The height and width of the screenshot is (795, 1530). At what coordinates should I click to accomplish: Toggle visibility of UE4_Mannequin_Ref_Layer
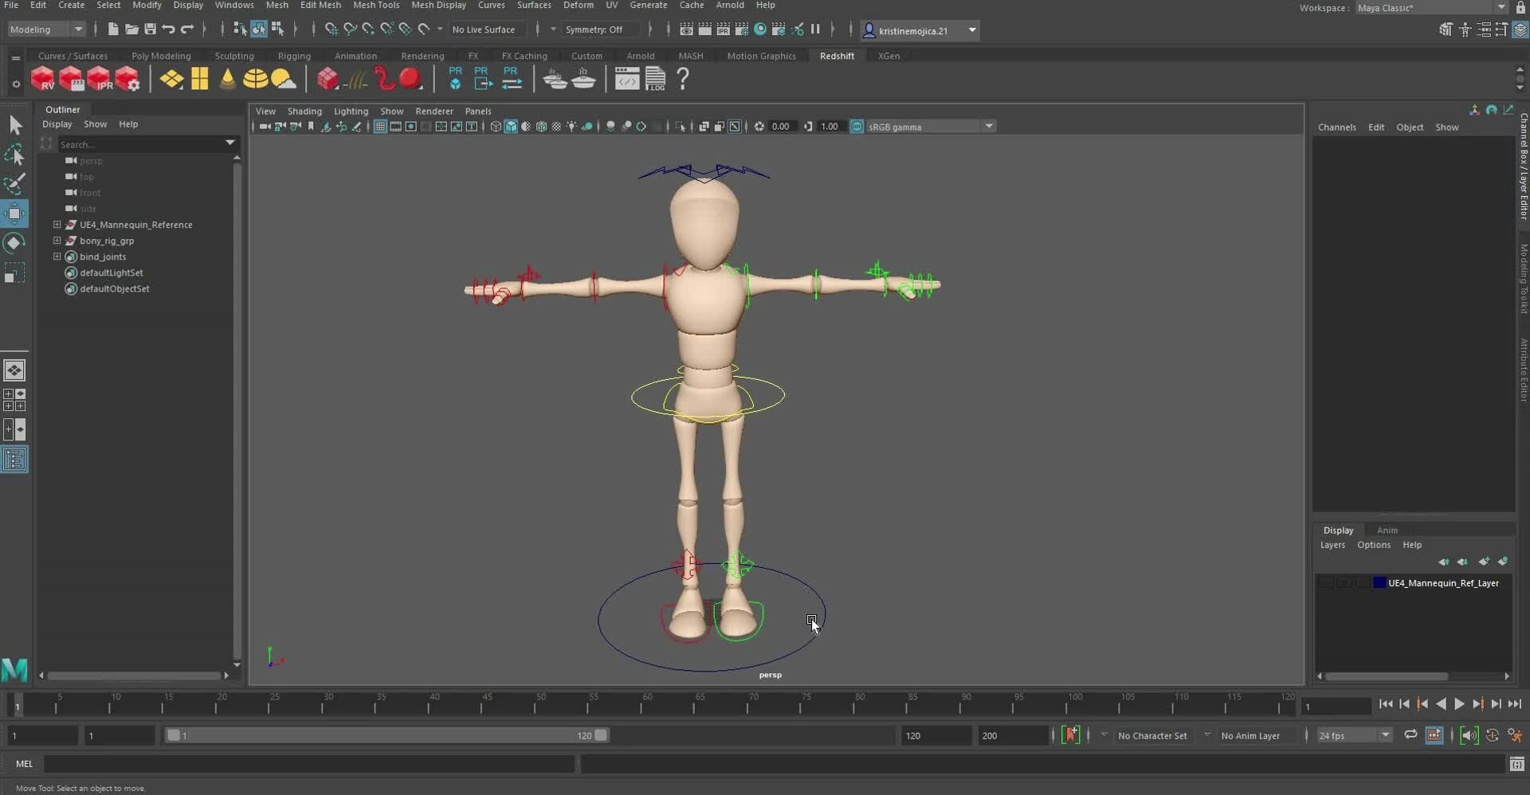1324,582
